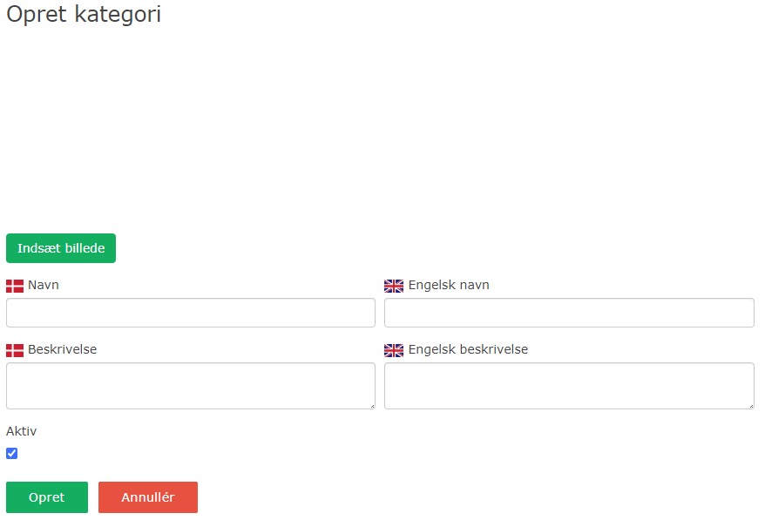Click the Opret button to save
765x520 pixels.
[46, 496]
